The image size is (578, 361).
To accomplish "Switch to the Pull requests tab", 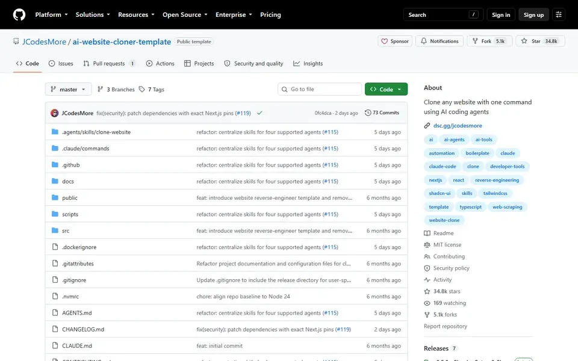I will point(109,63).
